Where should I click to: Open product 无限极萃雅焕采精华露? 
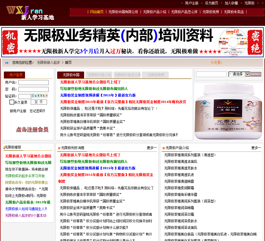[181, 195]
